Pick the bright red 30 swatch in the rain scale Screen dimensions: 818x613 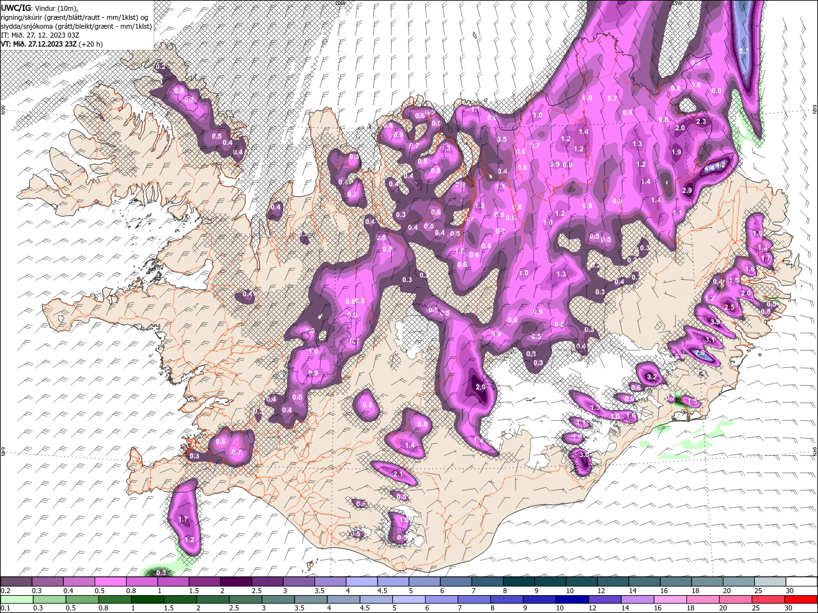[x=801, y=599]
